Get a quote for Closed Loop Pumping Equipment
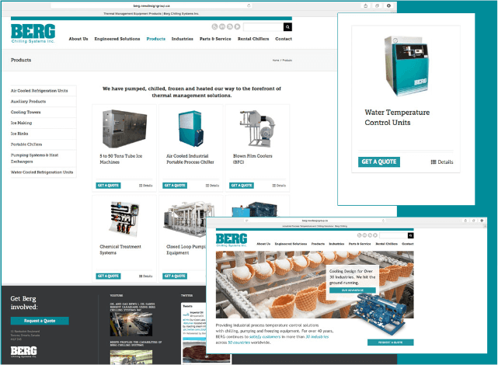498x365 pixels. (x=175, y=276)
